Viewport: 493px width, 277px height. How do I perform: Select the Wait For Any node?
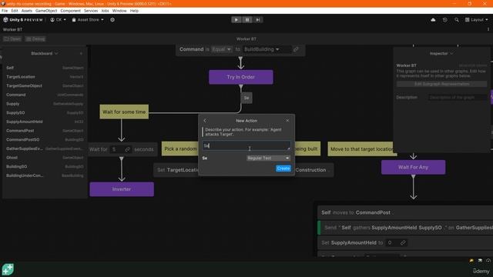tap(413, 168)
